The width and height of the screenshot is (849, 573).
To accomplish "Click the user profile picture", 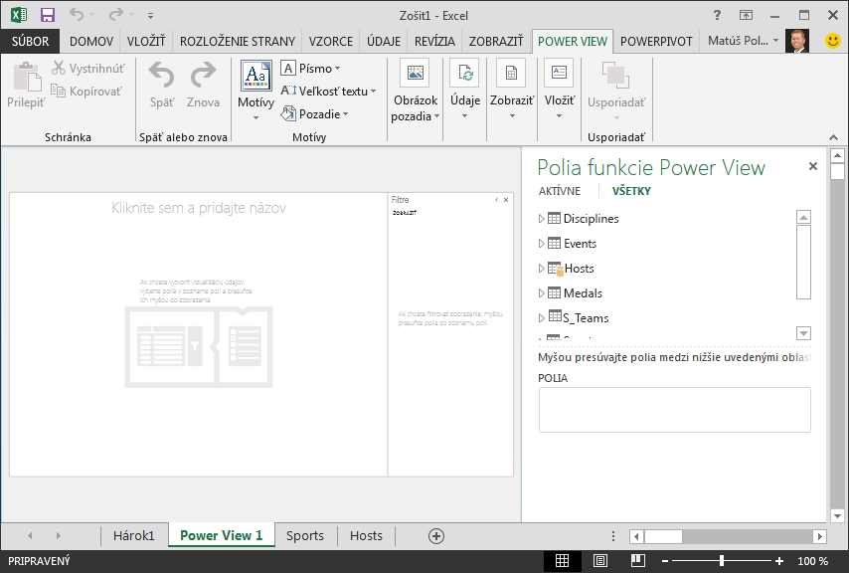I will coord(797,41).
